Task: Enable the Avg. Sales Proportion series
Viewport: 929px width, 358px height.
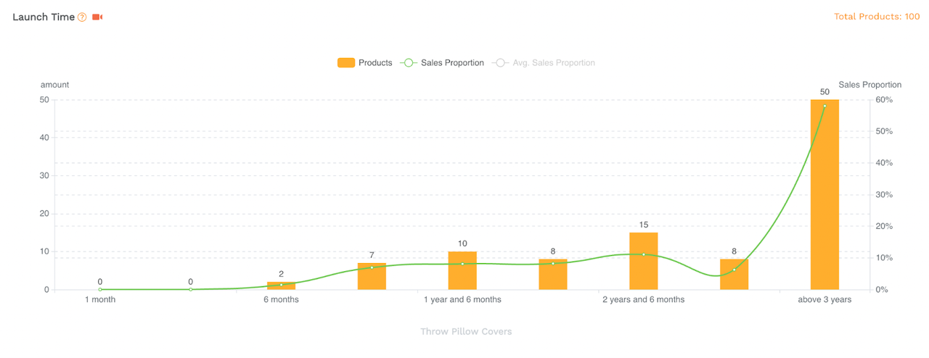Action: (544, 63)
